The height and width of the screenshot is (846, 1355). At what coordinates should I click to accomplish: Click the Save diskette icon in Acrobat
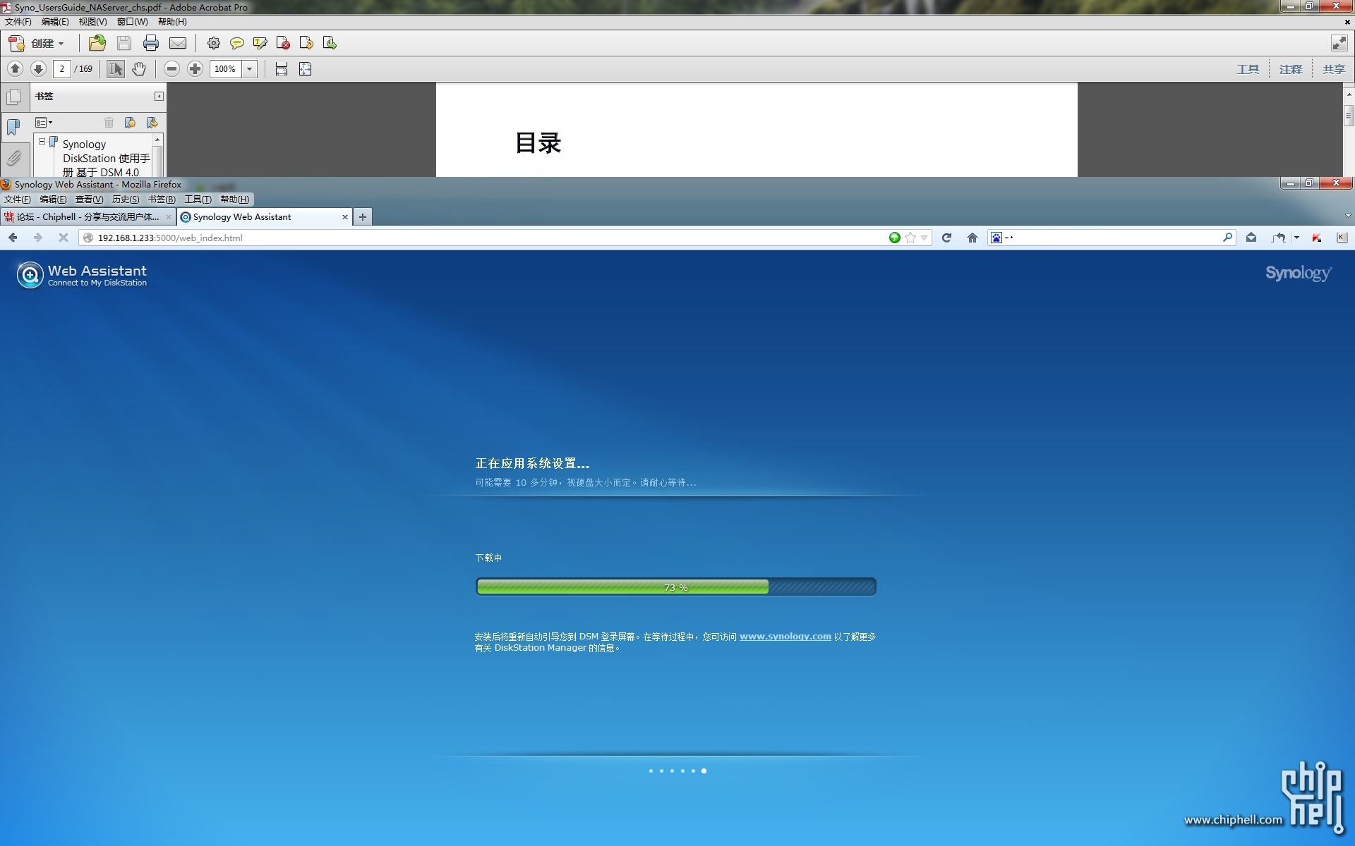pos(124,44)
